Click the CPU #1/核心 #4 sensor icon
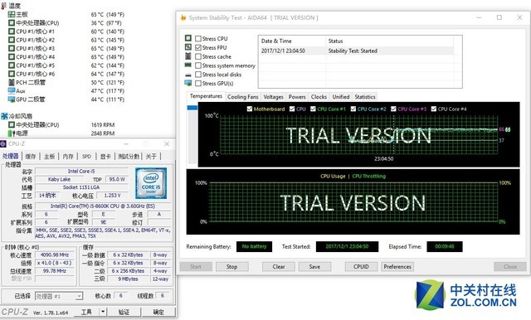The height and width of the screenshot is (320, 531). click(x=11, y=57)
